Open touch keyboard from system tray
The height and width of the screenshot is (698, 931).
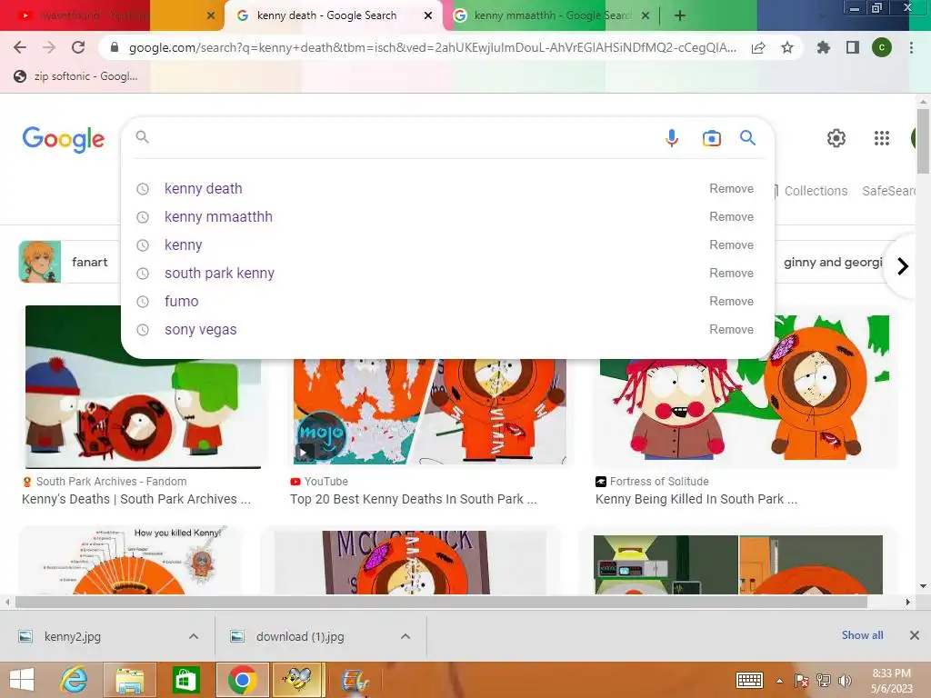(x=749, y=680)
